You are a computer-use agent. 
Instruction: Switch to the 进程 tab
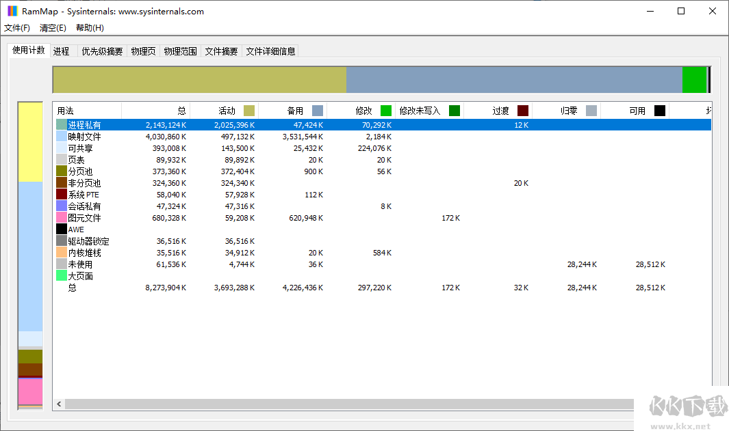(x=62, y=50)
